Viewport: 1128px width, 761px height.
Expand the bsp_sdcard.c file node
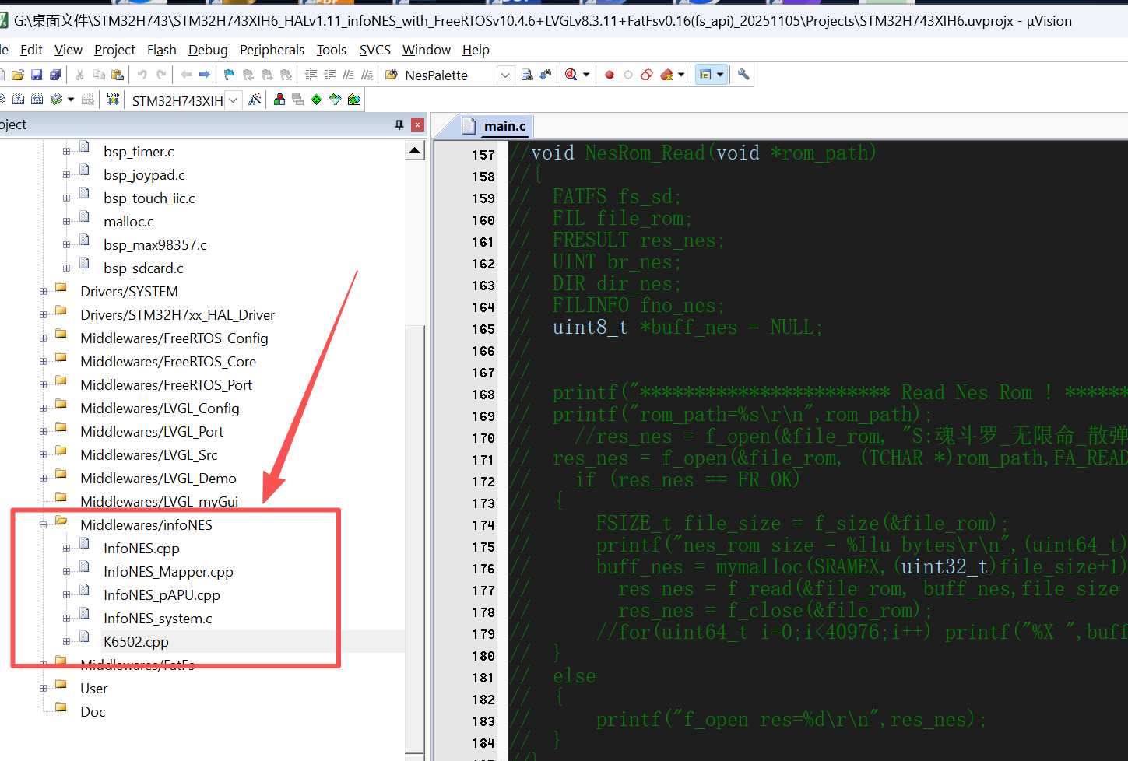click(x=66, y=268)
